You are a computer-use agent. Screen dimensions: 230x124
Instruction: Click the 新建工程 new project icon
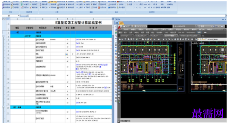coord(3,1)
